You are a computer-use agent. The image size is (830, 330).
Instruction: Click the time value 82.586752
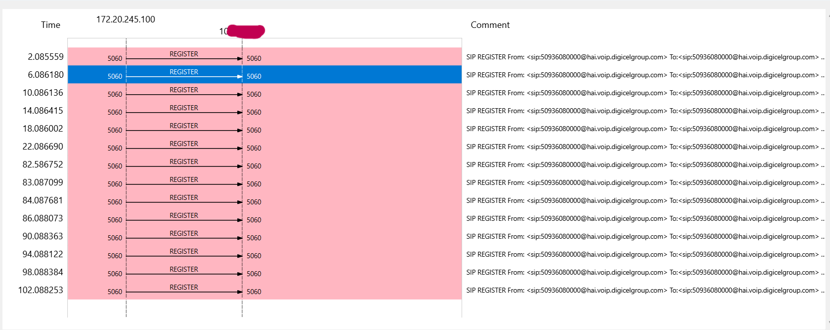[x=43, y=165]
